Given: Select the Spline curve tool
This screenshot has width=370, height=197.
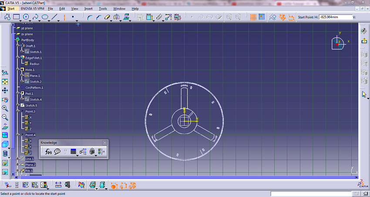Looking at the screenshot, I should click(35, 17).
